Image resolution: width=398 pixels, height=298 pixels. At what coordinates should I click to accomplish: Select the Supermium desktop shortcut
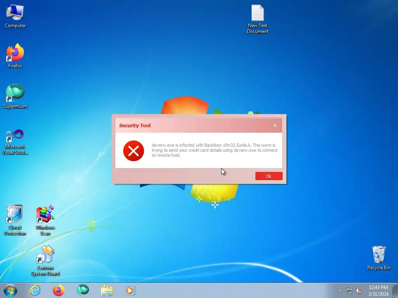(15, 96)
